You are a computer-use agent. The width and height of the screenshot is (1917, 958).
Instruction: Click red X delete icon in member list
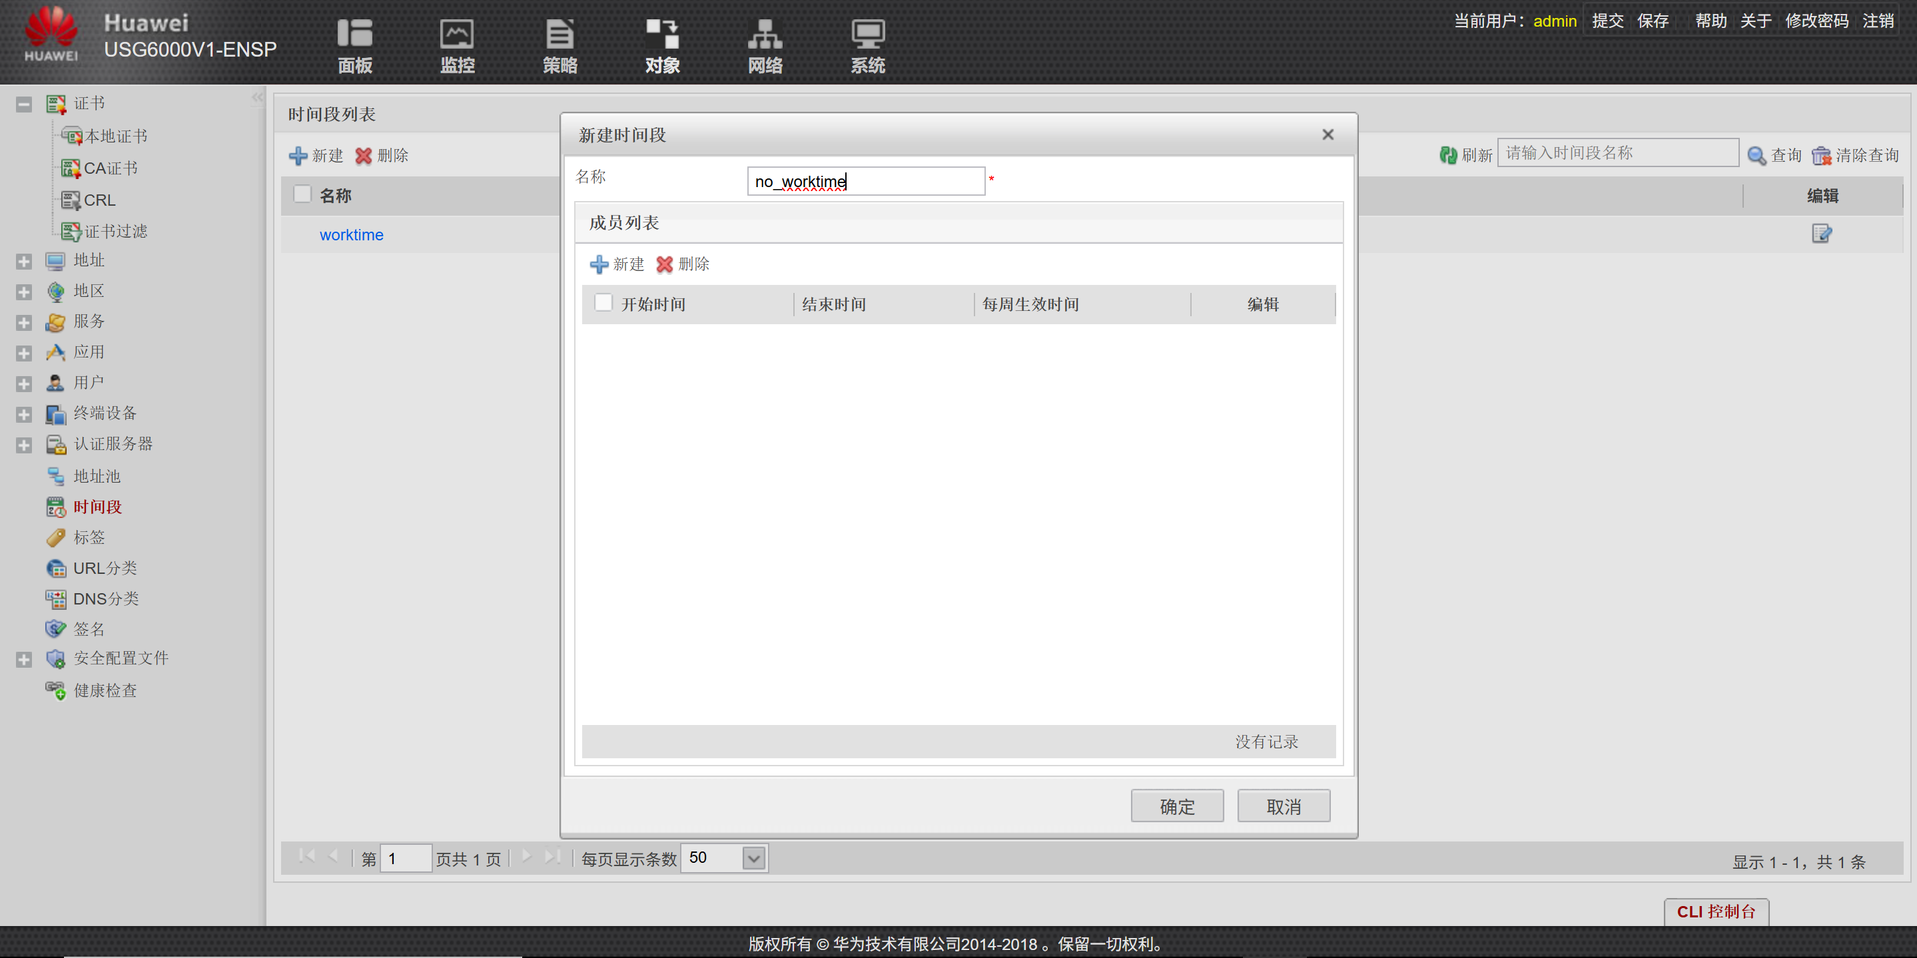pos(664,264)
